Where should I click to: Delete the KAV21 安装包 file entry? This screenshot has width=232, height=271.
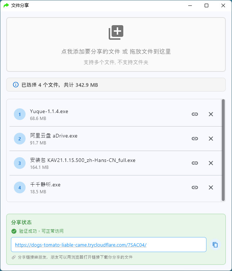[x=211, y=163]
